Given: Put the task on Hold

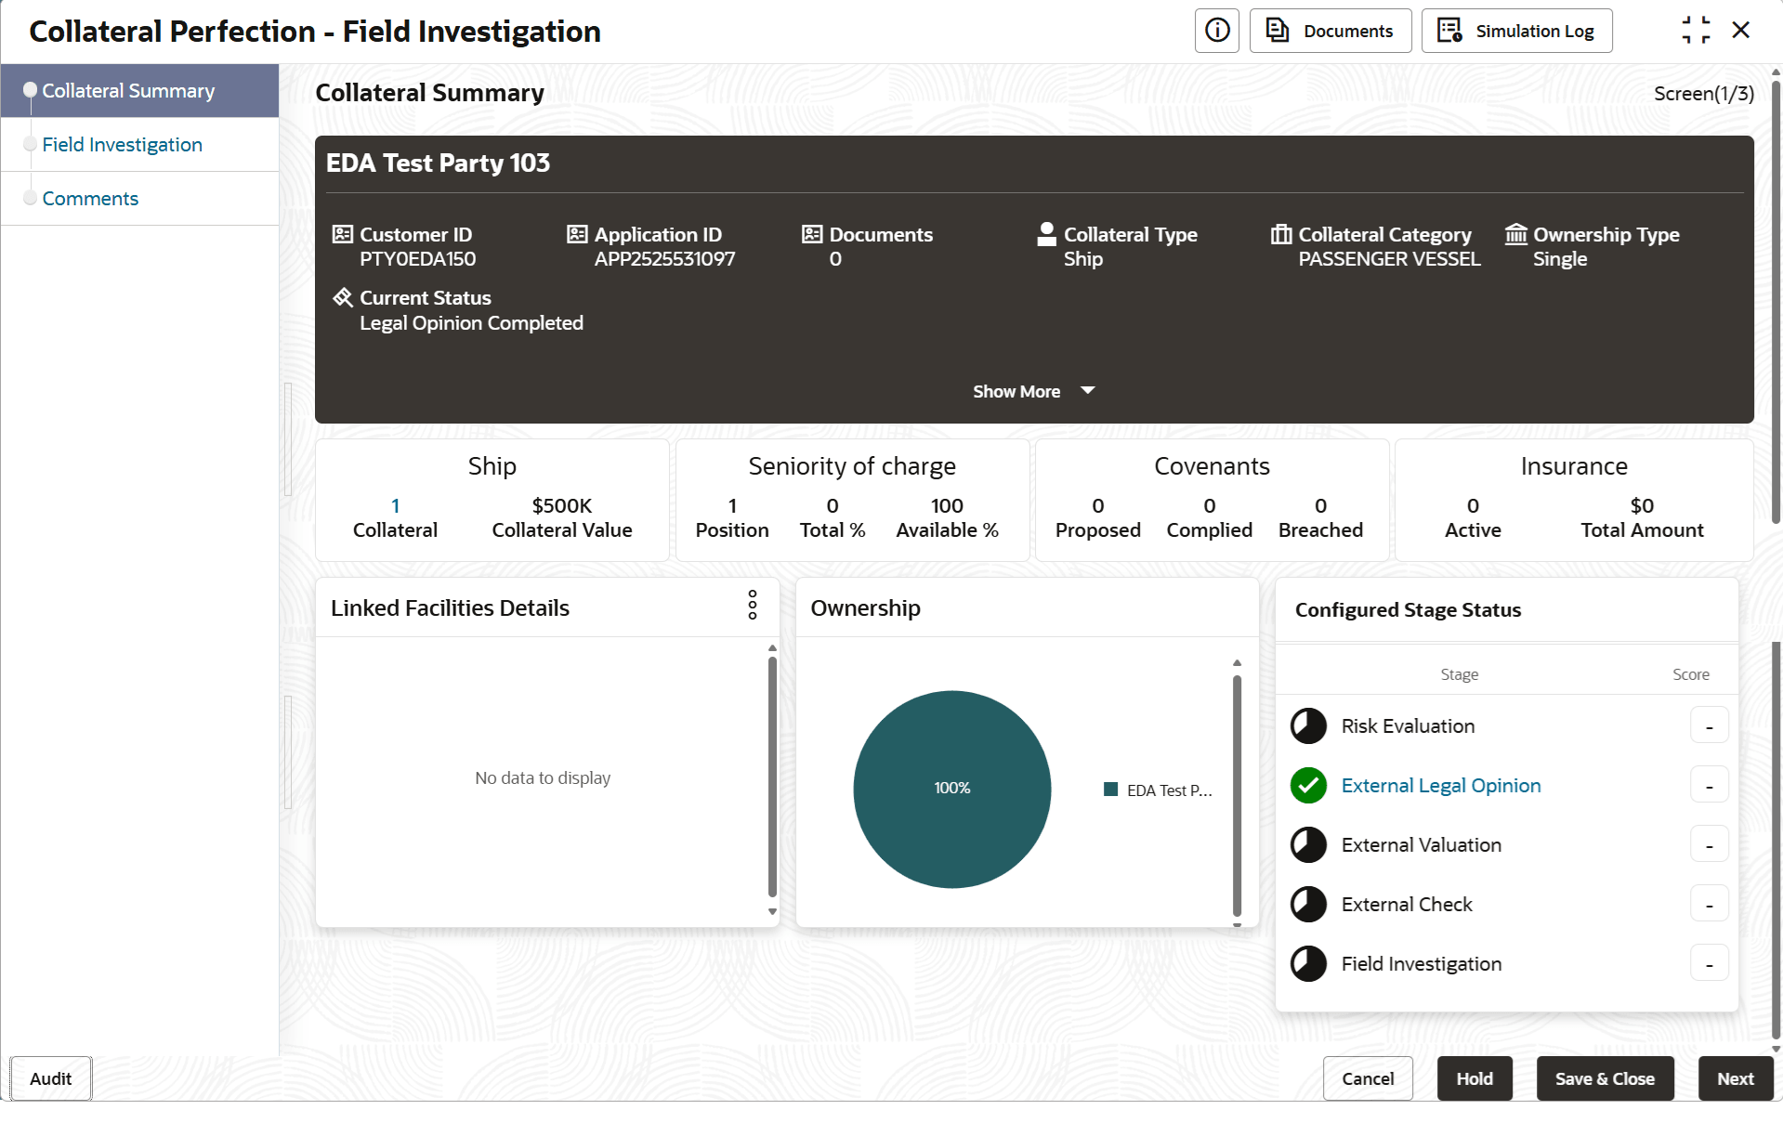Looking at the screenshot, I should pyautogui.click(x=1475, y=1078).
